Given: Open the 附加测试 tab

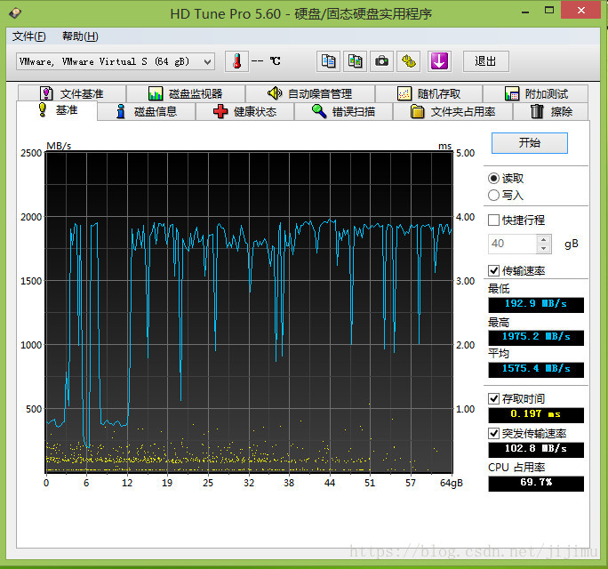Looking at the screenshot, I should pyautogui.click(x=536, y=93).
